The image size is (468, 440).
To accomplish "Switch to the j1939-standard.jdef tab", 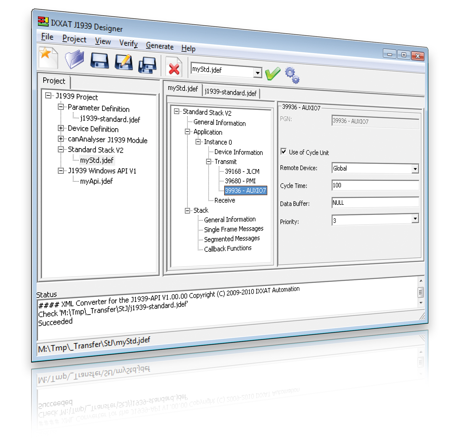I will click(x=231, y=92).
